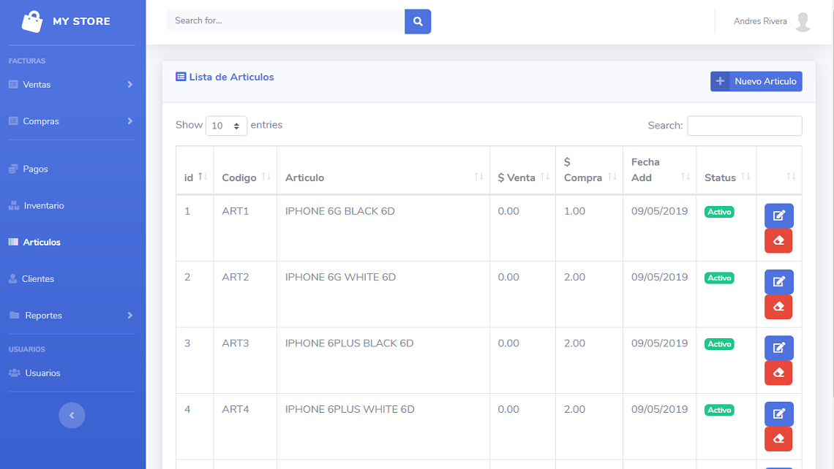Screen dimensions: 834x469
Task: Delete the IPHONE 6PLUS WHITE 6D article
Action: tap(778, 439)
